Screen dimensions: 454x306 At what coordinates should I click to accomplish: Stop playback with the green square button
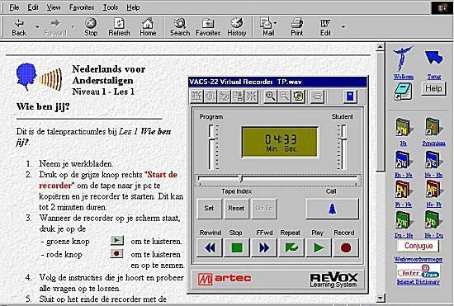(237, 247)
